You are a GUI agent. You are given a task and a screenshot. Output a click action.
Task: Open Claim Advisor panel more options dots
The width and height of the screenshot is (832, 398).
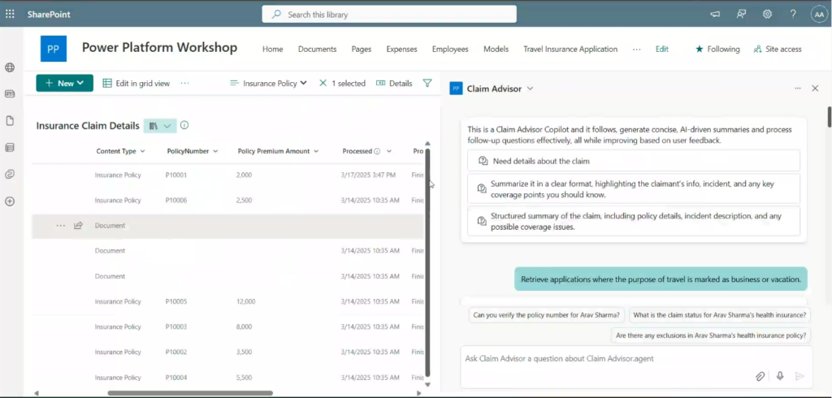coord(798,89)
